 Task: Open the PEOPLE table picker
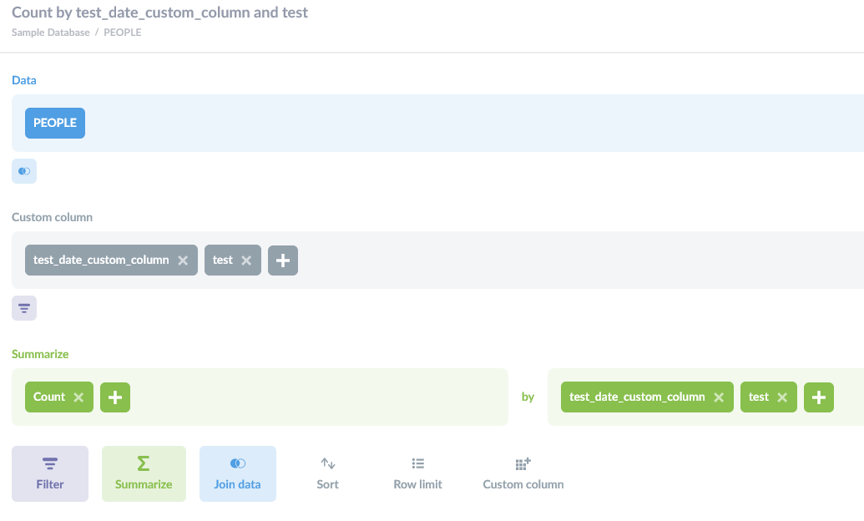54,122
